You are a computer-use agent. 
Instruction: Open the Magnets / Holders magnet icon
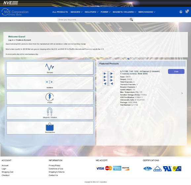pyautogui.click(x=50, y=112)
